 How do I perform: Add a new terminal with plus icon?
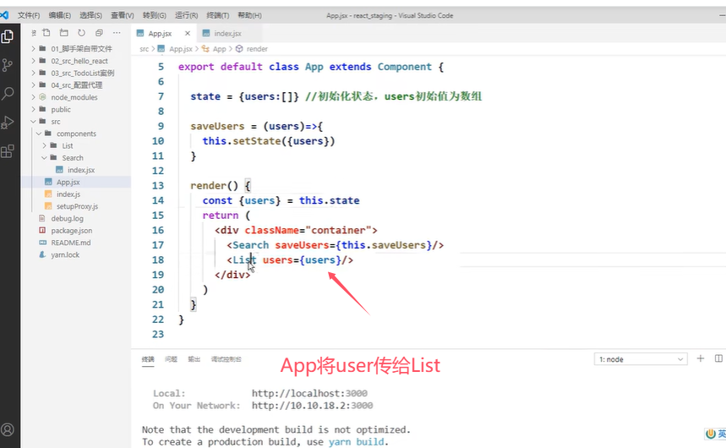pos(701,358)
